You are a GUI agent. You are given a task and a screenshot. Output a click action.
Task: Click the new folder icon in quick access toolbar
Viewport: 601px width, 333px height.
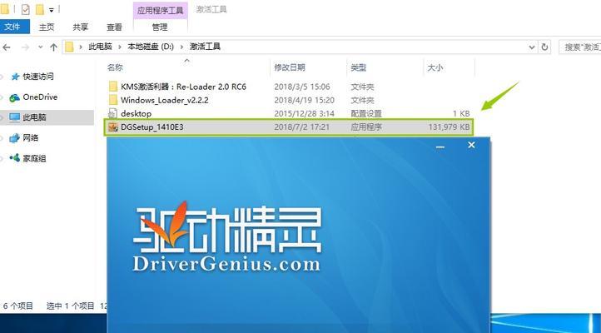[39, 9]
